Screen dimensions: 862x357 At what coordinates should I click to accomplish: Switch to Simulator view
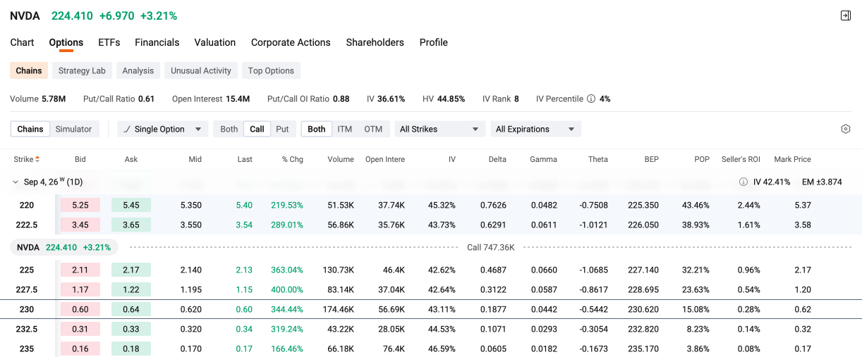[x=74, y=129]
